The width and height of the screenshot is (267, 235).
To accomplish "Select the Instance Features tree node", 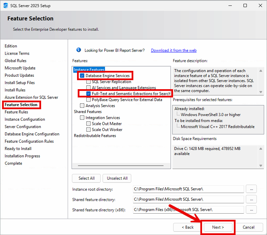I will tap(89, 70).
